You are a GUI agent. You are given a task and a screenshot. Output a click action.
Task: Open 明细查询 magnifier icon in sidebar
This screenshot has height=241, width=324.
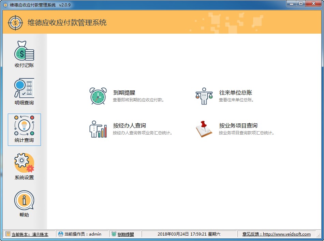[x=24, y=88]
